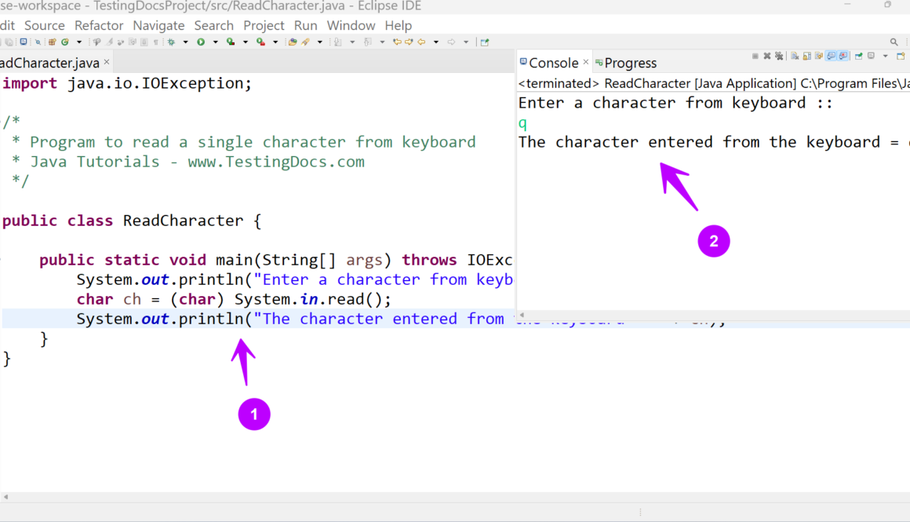Expand the Run button dropdown arrow

tap(215, 42)
